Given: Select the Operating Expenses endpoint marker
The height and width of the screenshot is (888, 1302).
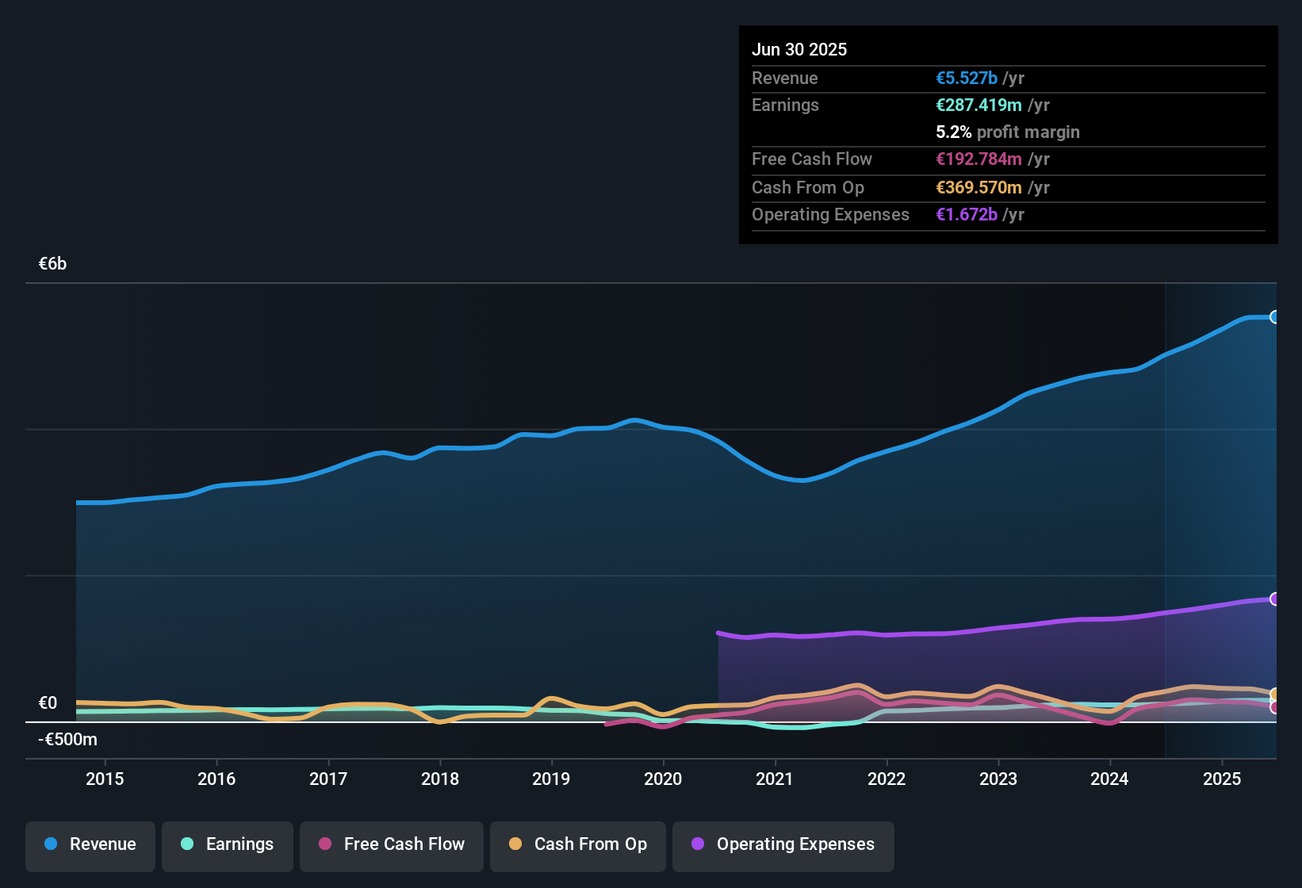Looking at the screenshot, I should pyautogui.click(x=1276, y=597).
